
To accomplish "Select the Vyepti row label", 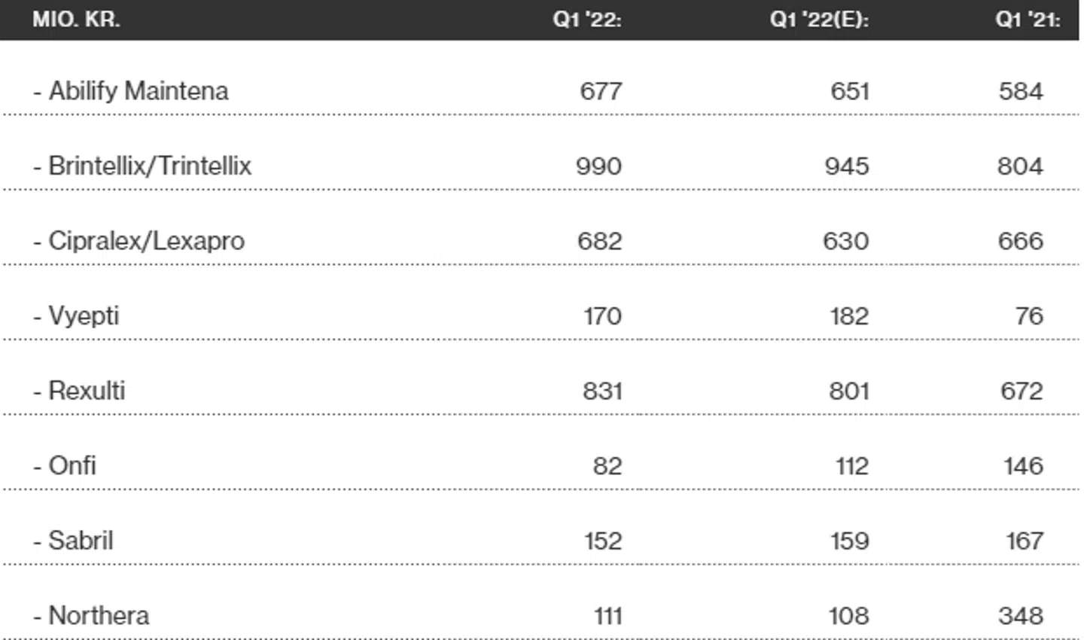I will pos(77,315).
